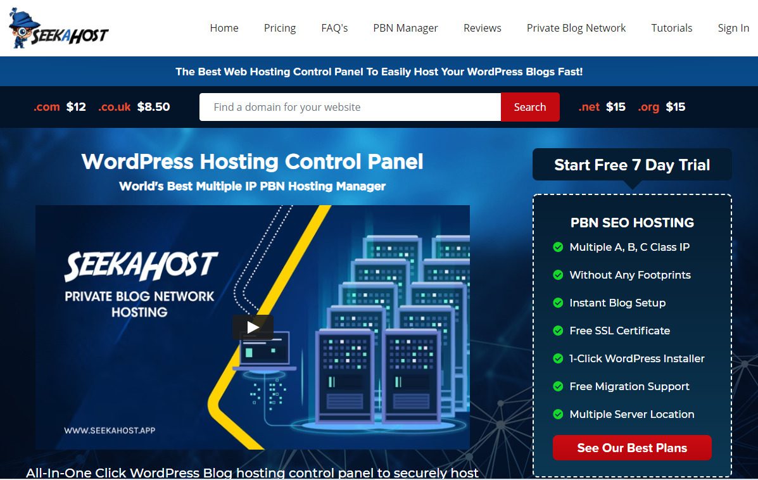Click green checkmark beside Without Any Footprints
The width and height of the screenshot is (758, 480).
558,275
